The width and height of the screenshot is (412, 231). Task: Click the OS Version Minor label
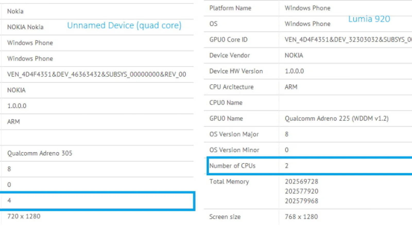234,150
